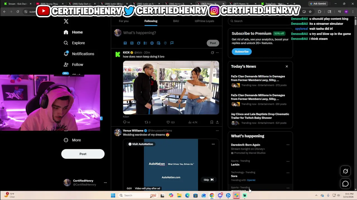Open more options for Sora trend

(x=288, y=173)
